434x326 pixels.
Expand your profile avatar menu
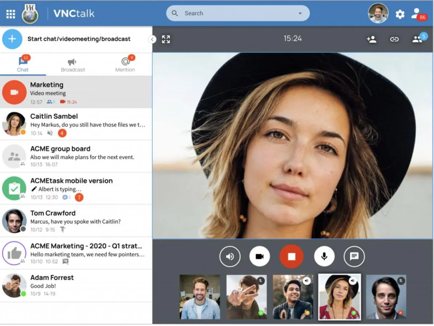point(378,13)
